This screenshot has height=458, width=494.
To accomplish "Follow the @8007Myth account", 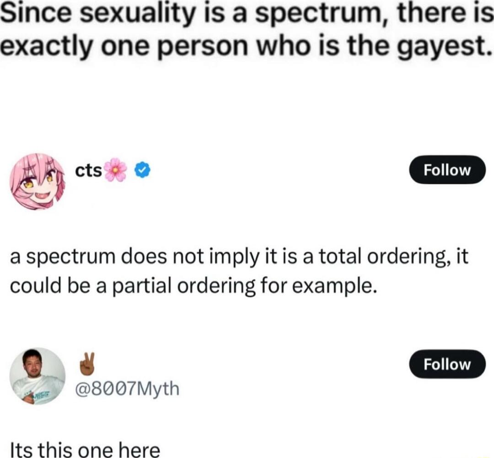I will (x=447, y=364).
